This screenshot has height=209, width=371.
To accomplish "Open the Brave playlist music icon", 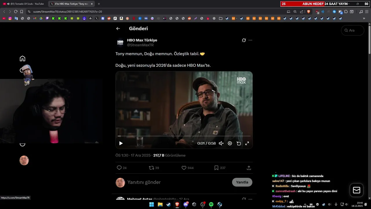I will [361, 12].
